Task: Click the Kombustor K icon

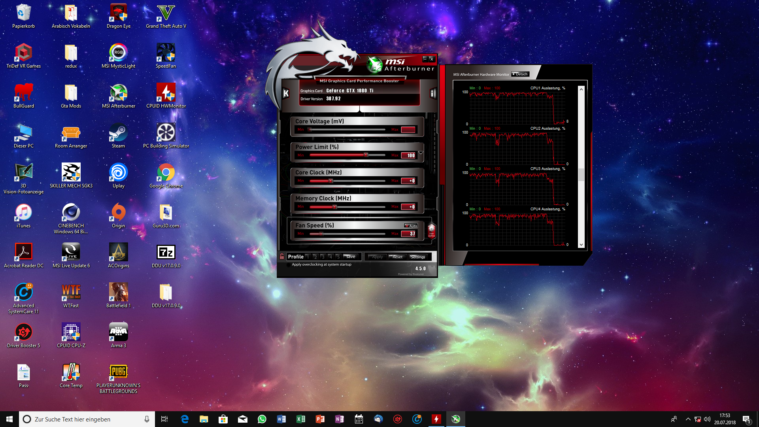Action: pos(286,93)
